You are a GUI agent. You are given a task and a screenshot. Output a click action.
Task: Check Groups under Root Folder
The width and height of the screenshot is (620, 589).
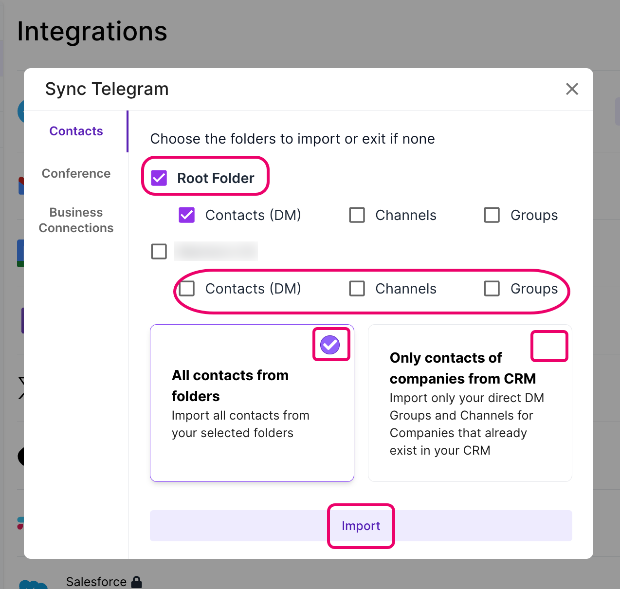coord(492,215)
